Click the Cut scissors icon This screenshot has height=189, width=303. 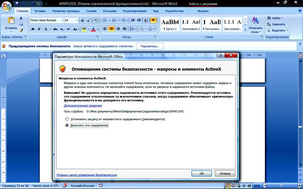[21, 18]
